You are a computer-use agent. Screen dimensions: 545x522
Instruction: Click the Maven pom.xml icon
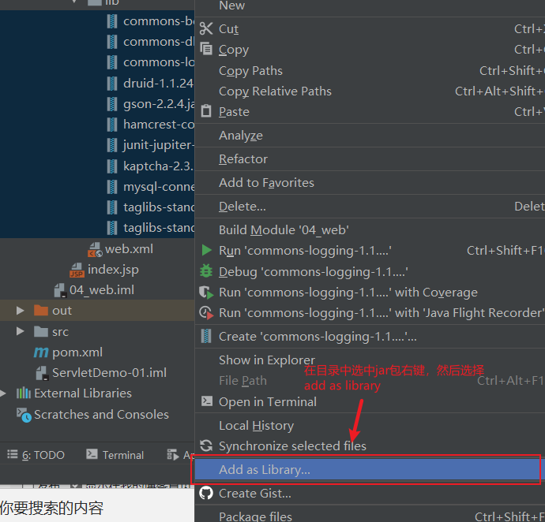click(41, 352)
